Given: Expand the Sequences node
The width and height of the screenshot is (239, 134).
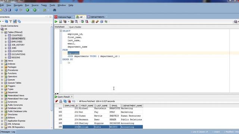Looking at the screenshot, I should click(x=2, y=92).
